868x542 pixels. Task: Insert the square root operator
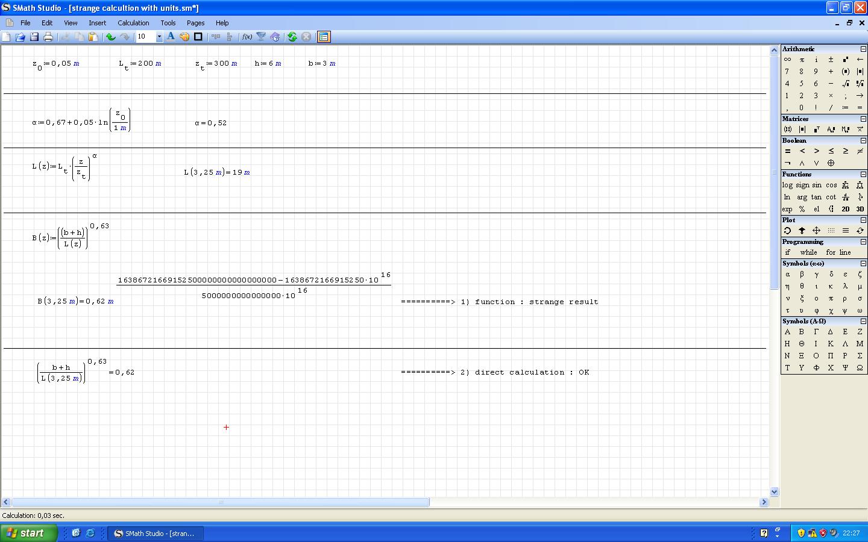(x=845, y=84)
